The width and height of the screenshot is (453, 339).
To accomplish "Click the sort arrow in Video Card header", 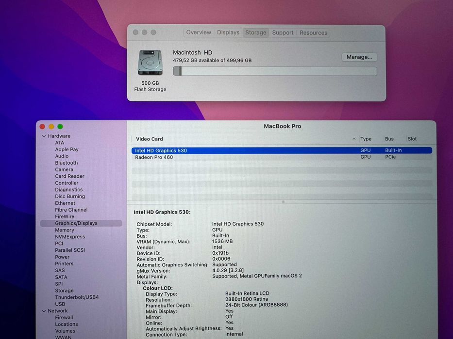I will pos(354,139).
